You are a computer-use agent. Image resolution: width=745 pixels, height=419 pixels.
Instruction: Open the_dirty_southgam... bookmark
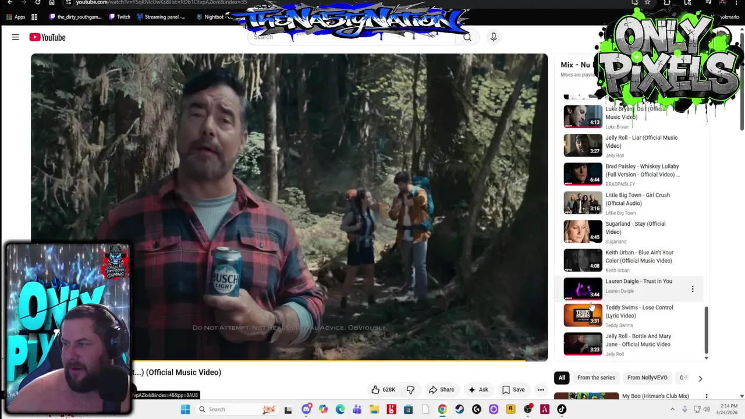76,17
